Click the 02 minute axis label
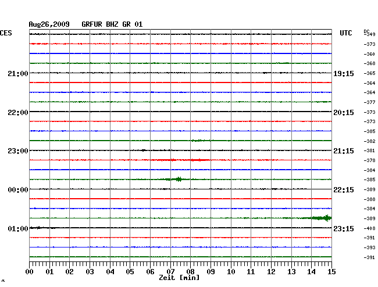 click(69, 271)
